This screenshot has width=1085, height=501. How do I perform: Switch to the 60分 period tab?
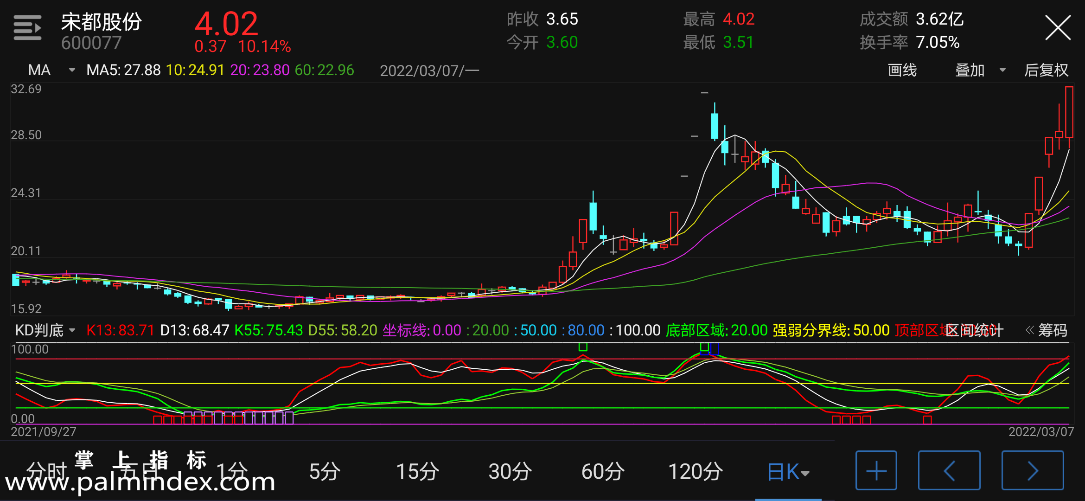coord(603,472)
